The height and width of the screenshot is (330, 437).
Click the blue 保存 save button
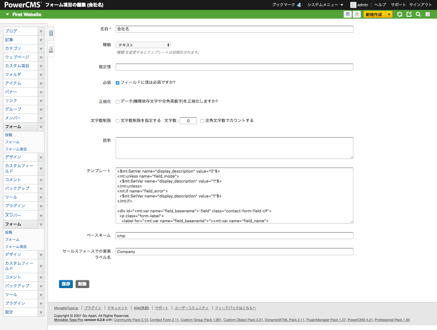point(66,284)
